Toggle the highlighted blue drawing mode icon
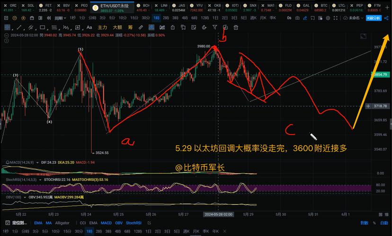This screenshot has height=236, width=392. coord(151,27)
